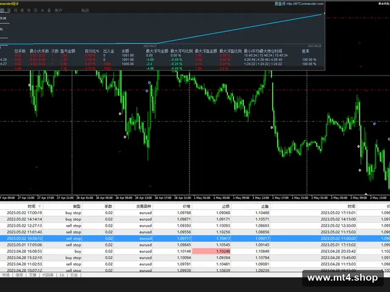Open the 月 monthly statistics tab
Viewport: 390px width, 292px height.
tap(16, 10)
